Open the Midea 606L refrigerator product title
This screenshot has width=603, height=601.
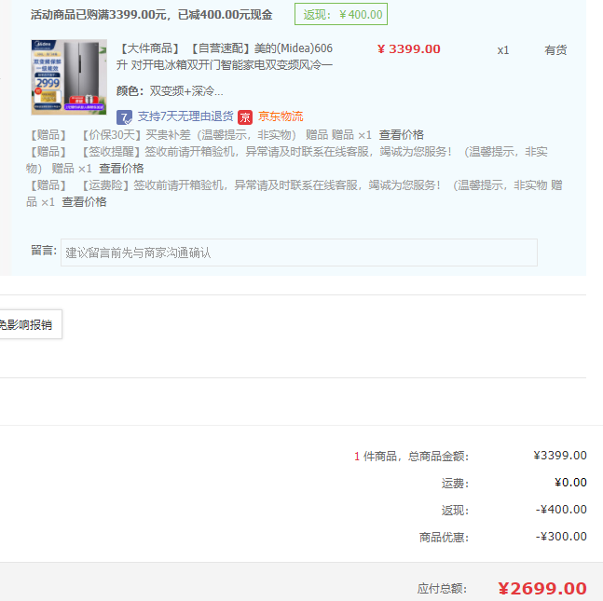(x=225, y=57)
